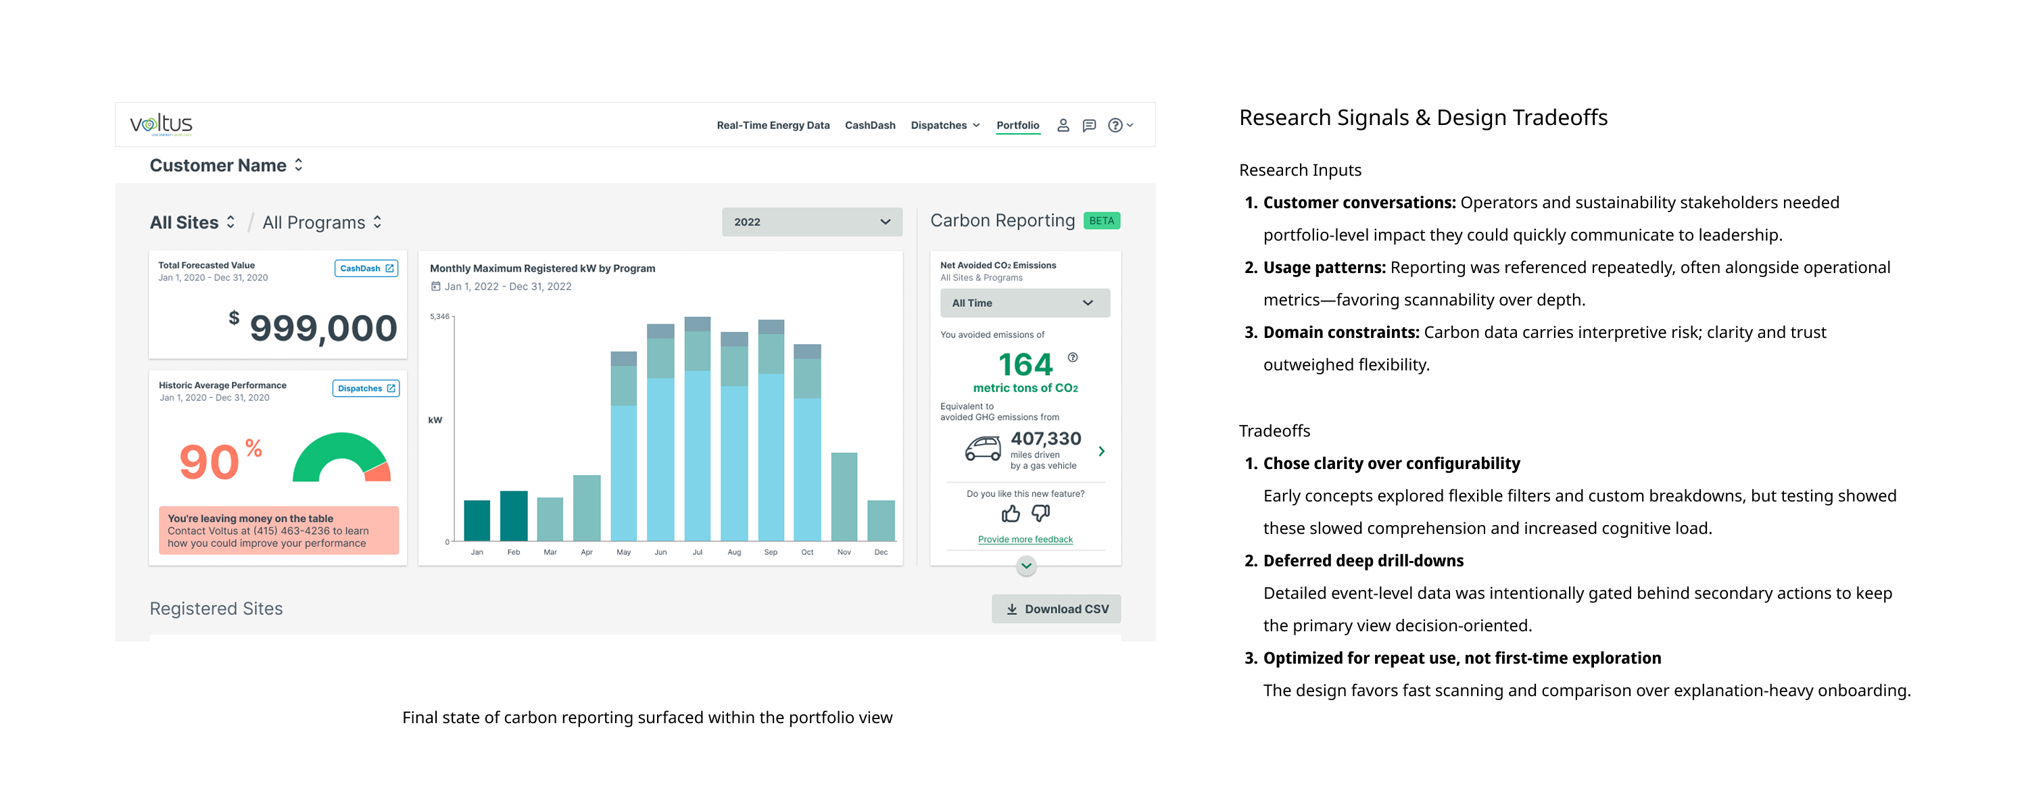Show next emissions equivalent with right arrow
The width and height of the screenshot is (2028, 811).
[1101, 451]
